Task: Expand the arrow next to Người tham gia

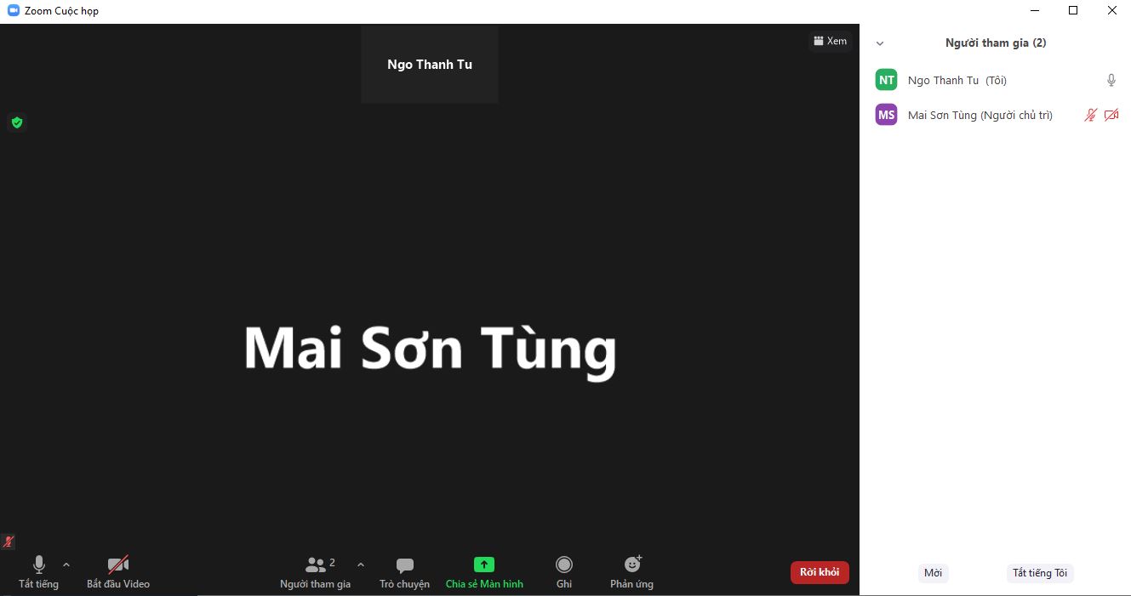Action: (361, 565)
